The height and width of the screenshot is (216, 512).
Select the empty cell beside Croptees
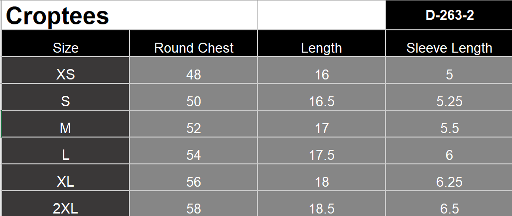(322, 15)
